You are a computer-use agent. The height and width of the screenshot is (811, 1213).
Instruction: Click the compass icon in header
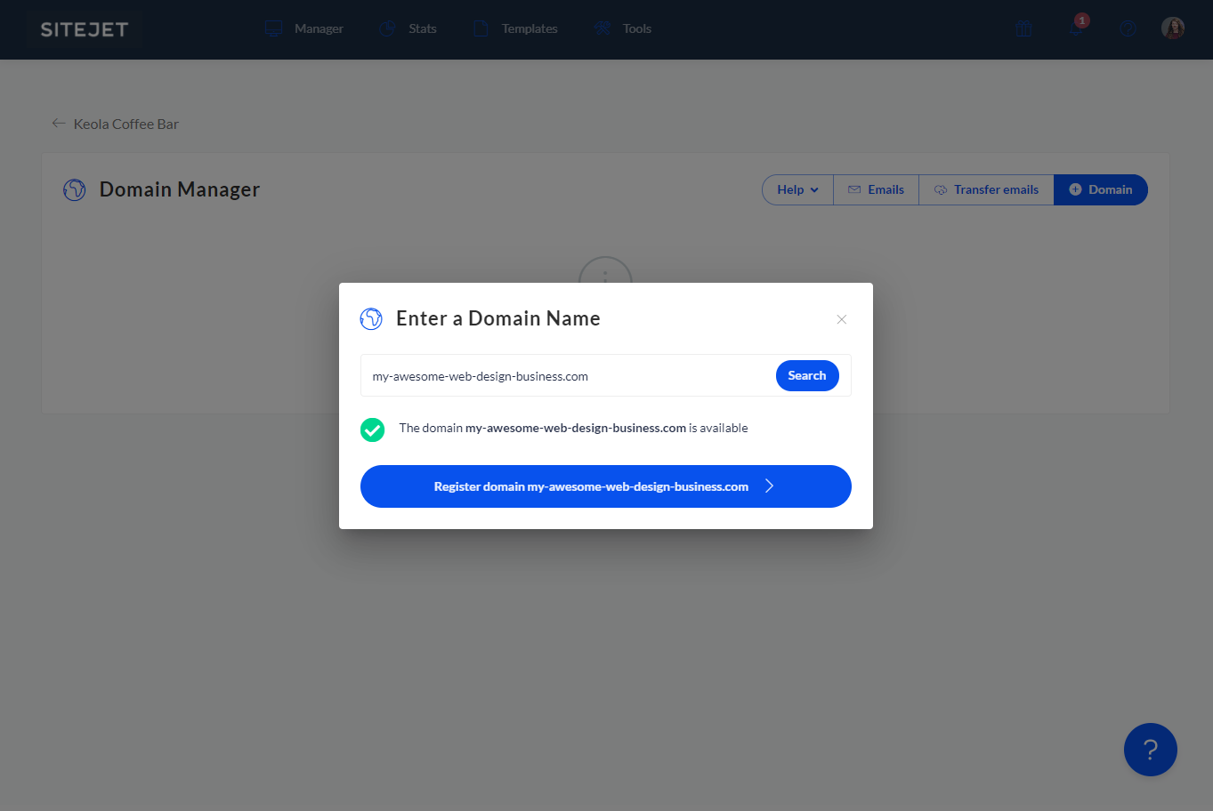pos(1128,28)
